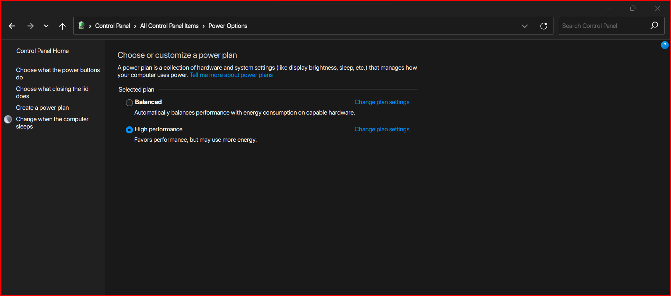Viewport: 671px width, 296px height.
Task: Open Control Panel Home in sidebar
Action: [43, 51]
